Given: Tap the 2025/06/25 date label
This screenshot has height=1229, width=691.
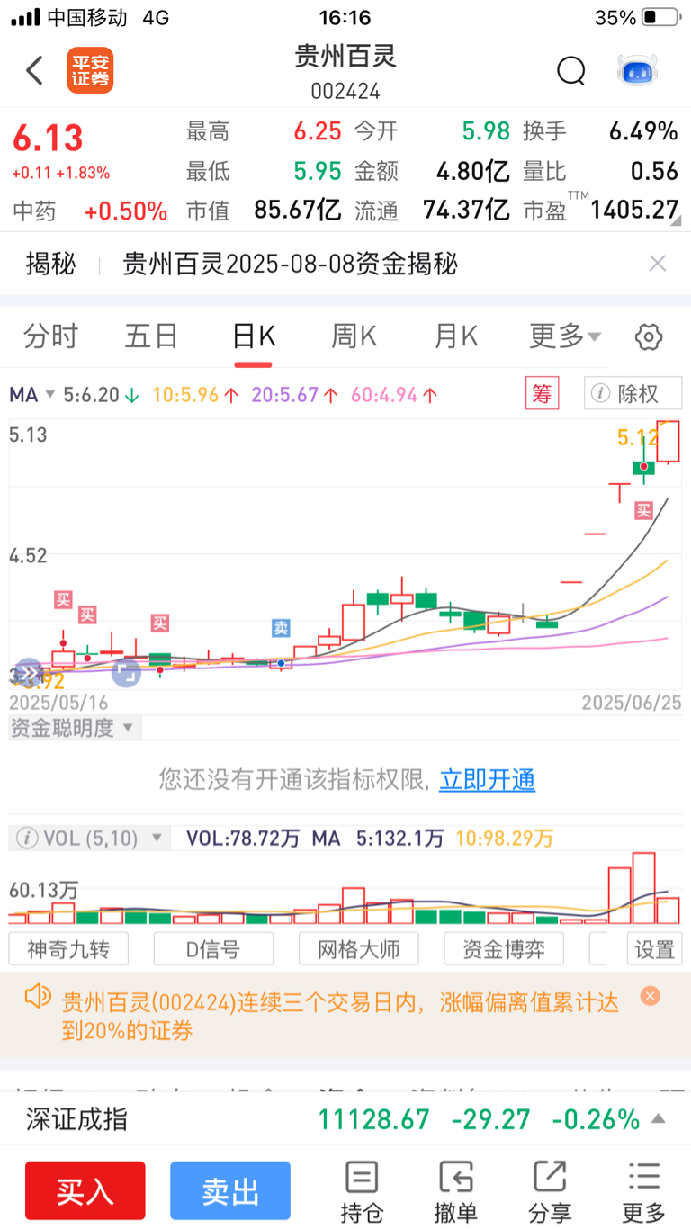Looking at the screenshot, I should 632,702.
